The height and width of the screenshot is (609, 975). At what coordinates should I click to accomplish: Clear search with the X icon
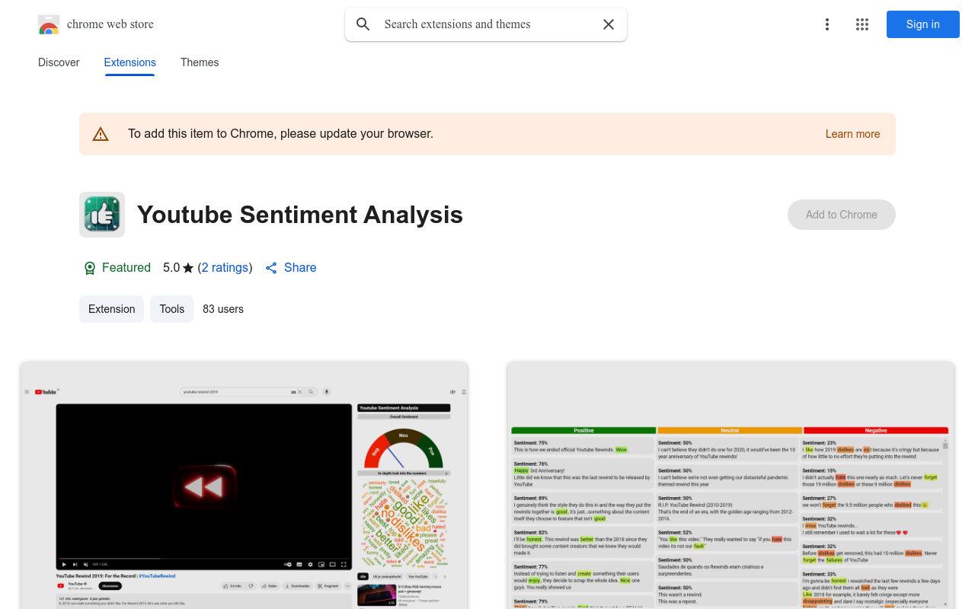[609, 24]
